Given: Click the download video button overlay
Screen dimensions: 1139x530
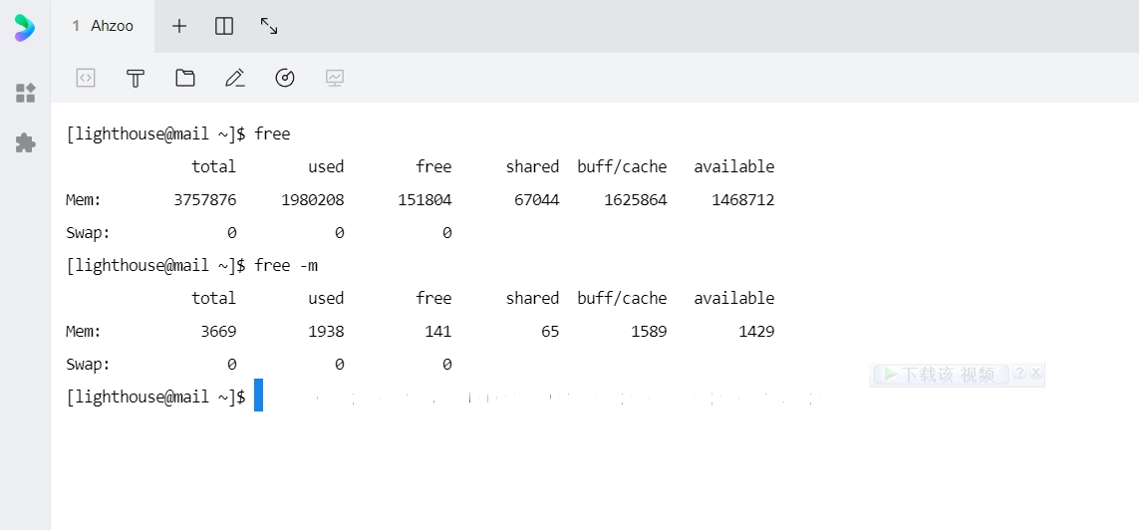Looking at the screenshot, I should (939, 375).
